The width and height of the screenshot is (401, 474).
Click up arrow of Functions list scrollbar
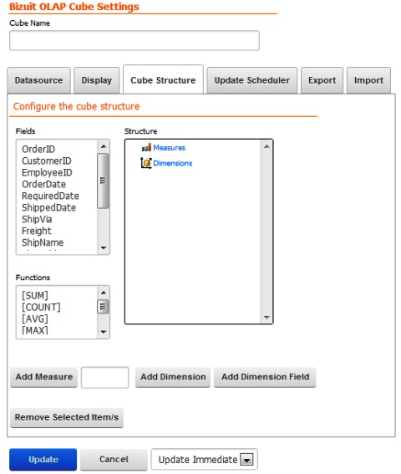104,293
